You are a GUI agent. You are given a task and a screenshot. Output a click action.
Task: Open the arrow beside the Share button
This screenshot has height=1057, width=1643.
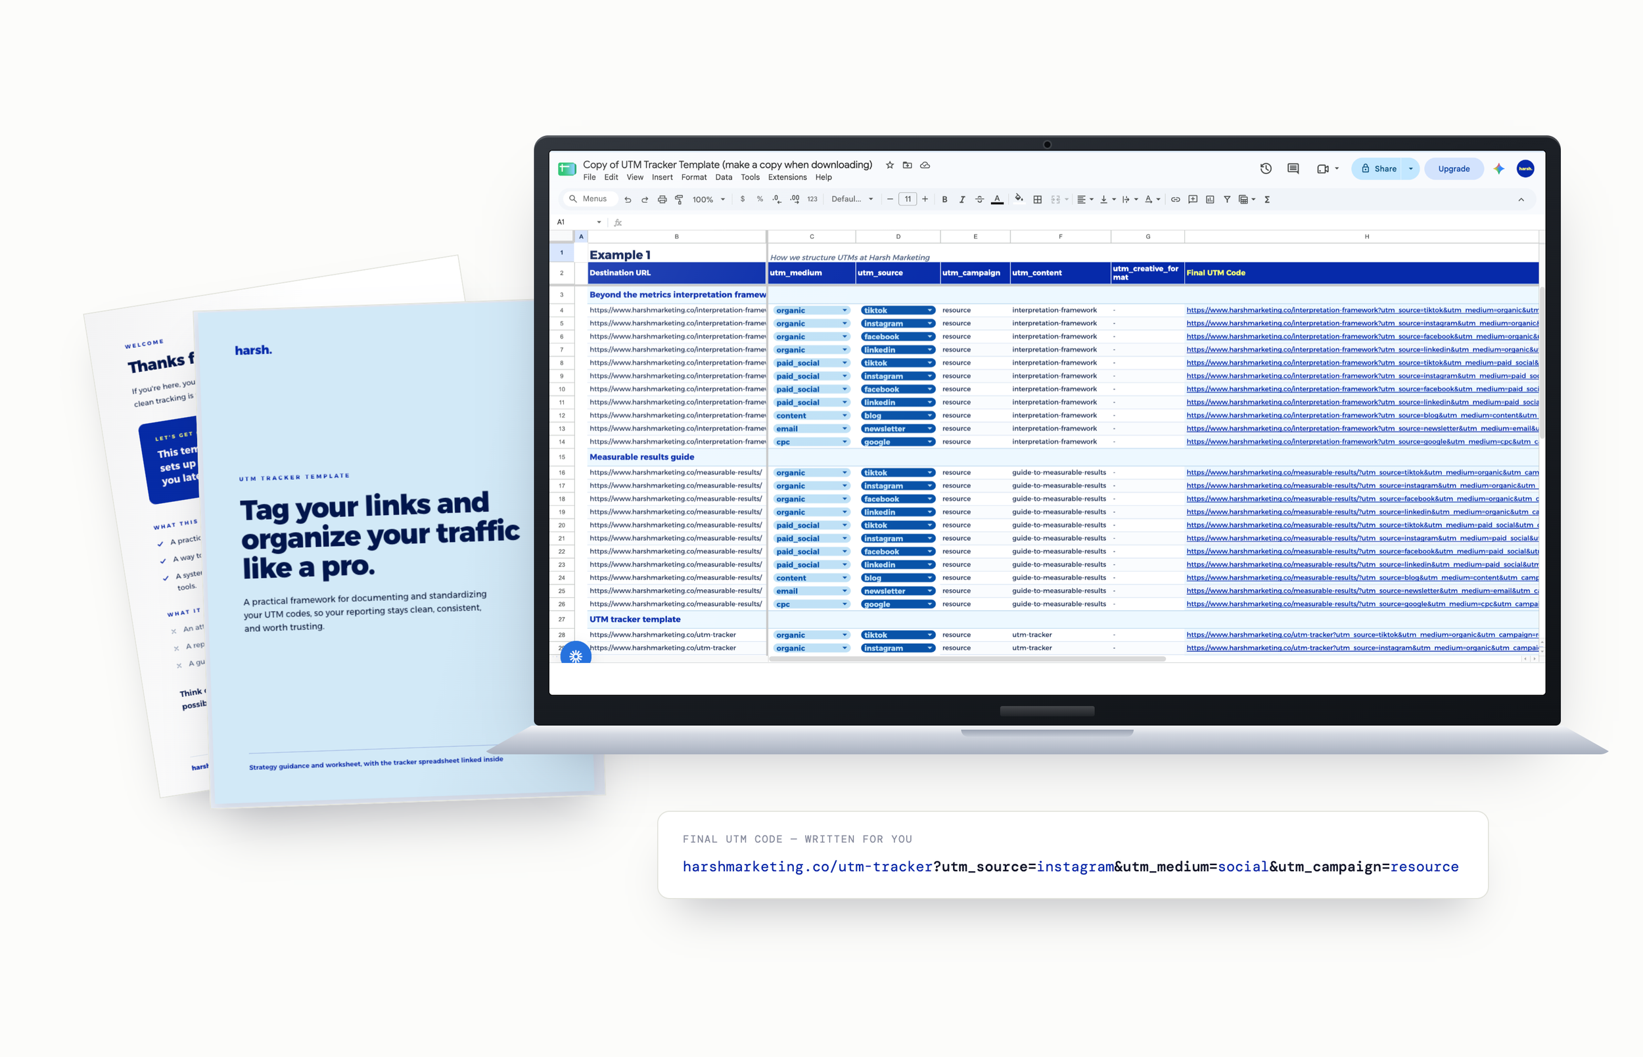click(x=1410, y=169)
